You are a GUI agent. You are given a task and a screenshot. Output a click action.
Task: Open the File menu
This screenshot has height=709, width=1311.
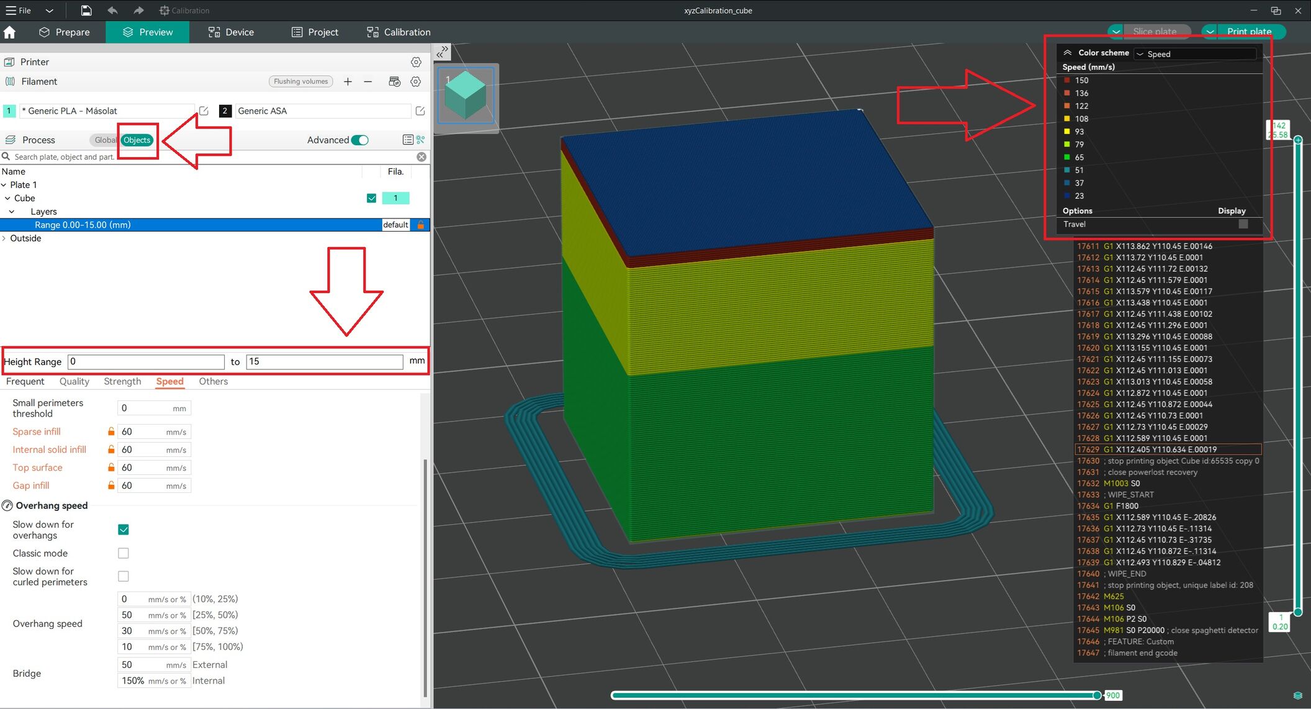[x=19, y=11]
